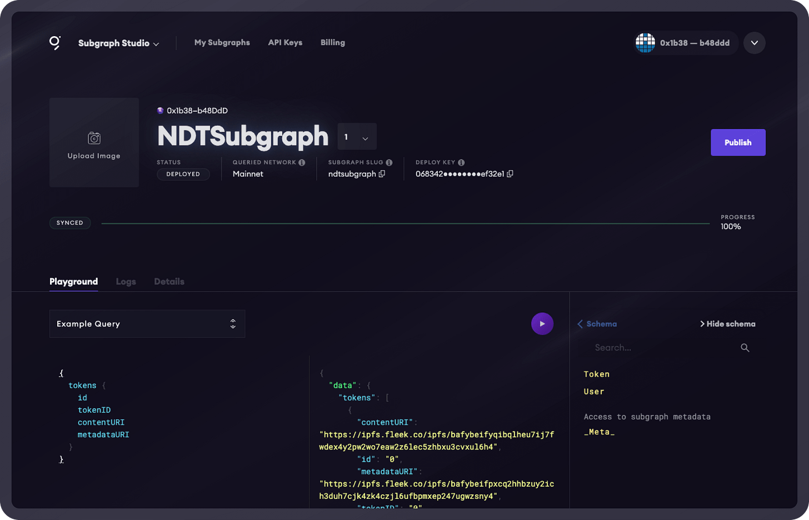809x520 pixels.
Task: Hide the schema panel
Action: tap(727, 324)
